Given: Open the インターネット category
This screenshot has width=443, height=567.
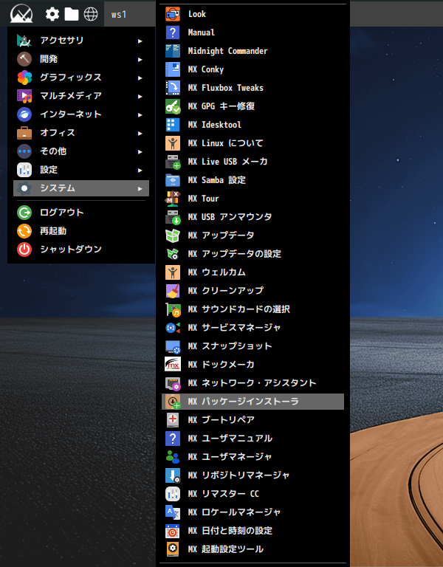Looking at the screenshot, I should click(x=81, y=114).
